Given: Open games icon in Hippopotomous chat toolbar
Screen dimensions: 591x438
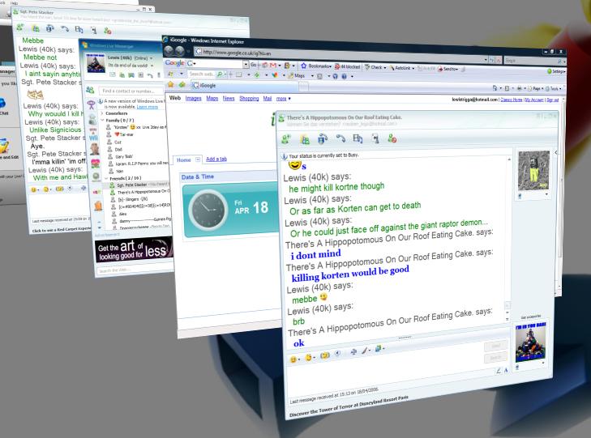Looking at the screenshot, I should pyautogui.click(x=375, y=138).
